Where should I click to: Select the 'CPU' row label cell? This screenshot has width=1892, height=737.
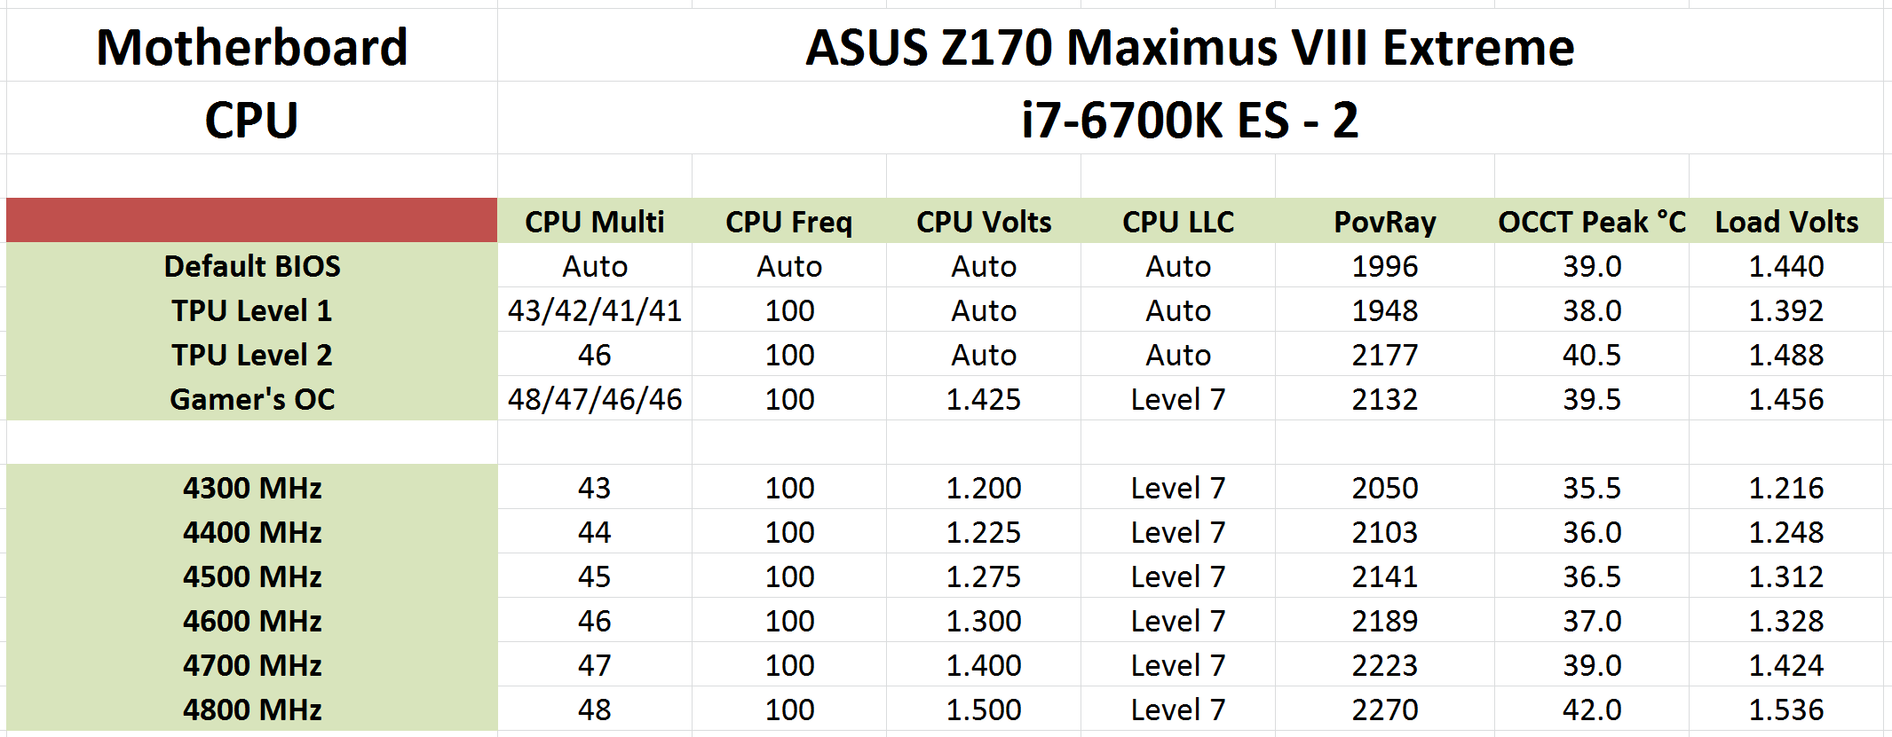pyautogui.click(x=251, y=119)
